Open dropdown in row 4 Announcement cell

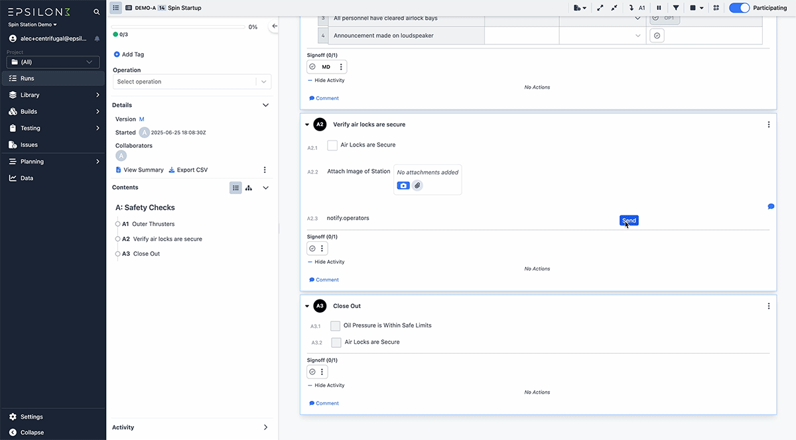click(637, 36)
